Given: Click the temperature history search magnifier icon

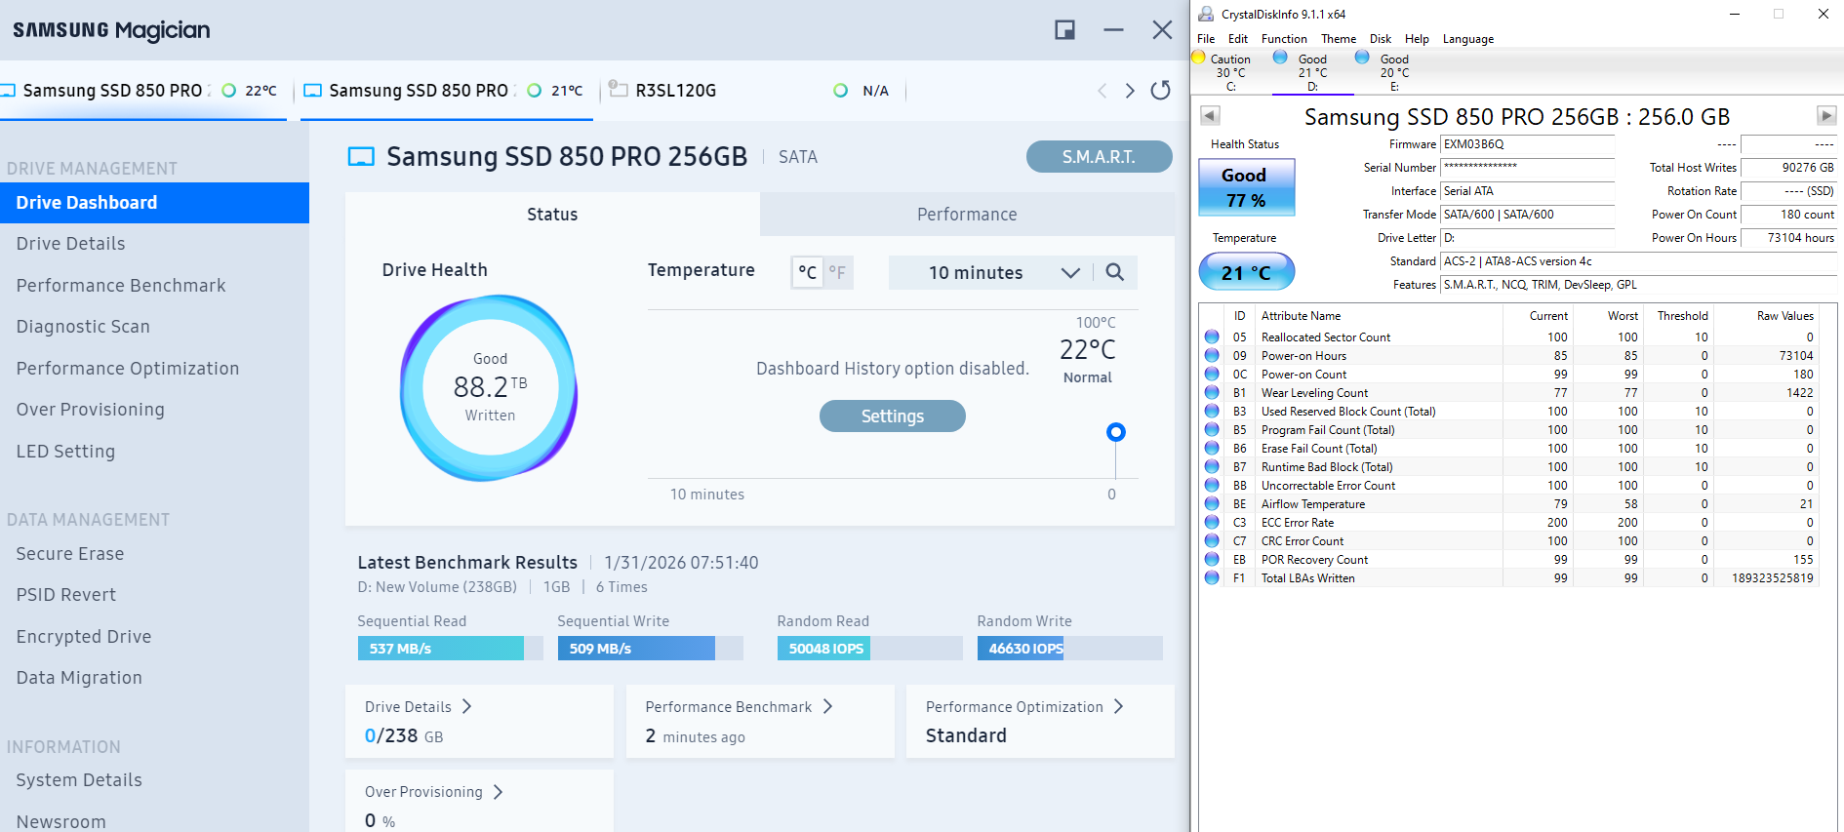Looking at the screenshot, I should 1115,273.
